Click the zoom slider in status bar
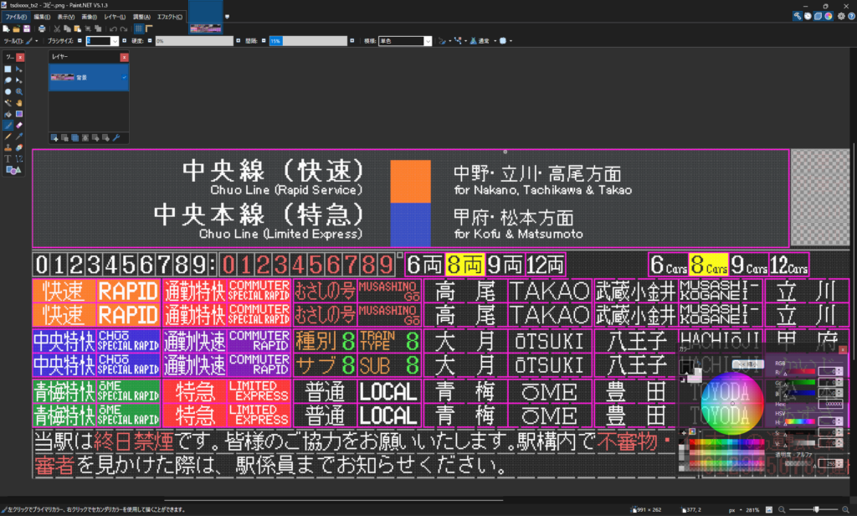The image size is (857, 516). click(x=816, y=509)
